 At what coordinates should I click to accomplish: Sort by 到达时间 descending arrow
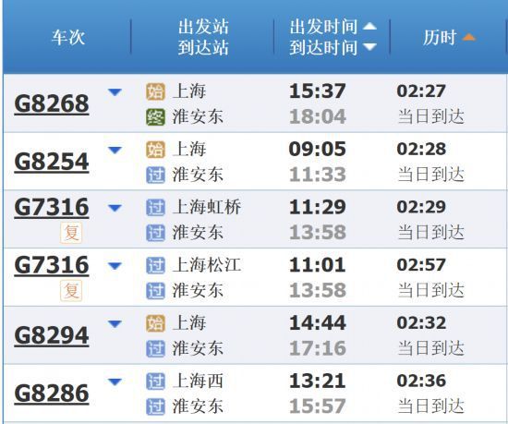(x=369, y=47)
